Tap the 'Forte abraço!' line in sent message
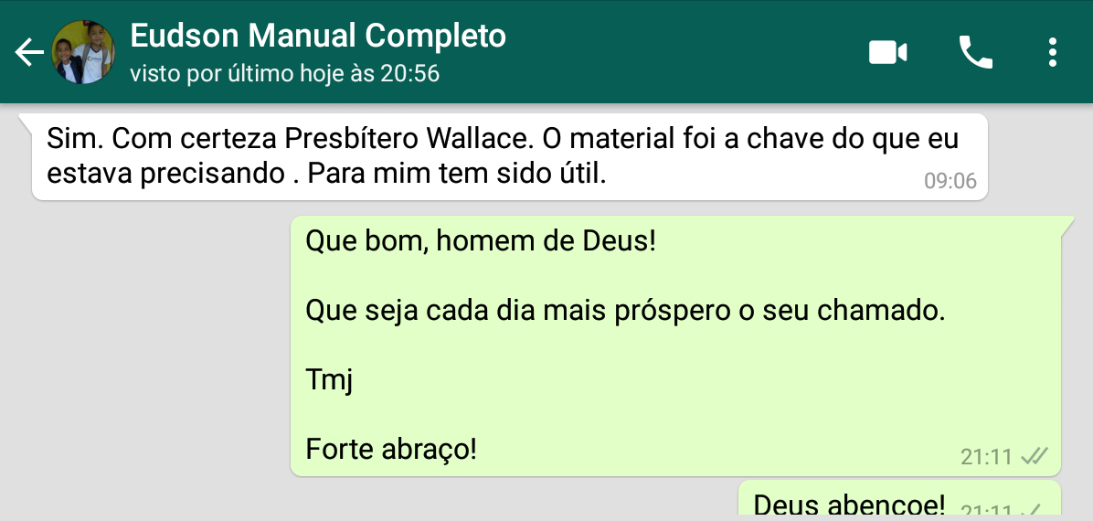1093x521 pixels. pyautogui.click(x=391, y=449)
